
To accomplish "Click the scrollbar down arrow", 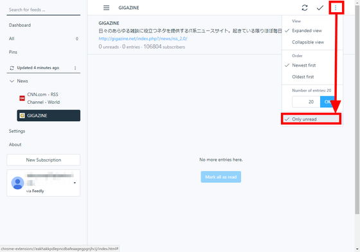I will point(357,249).
